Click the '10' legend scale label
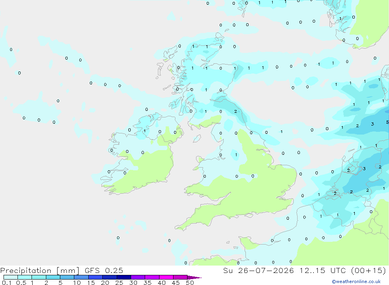The width and height of the screenshot is (389, 285). [x=77, y=283]
